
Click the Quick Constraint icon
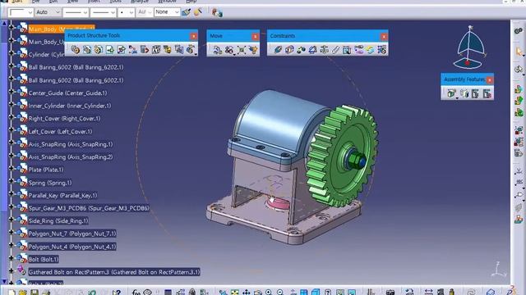(x=347, y=50)
